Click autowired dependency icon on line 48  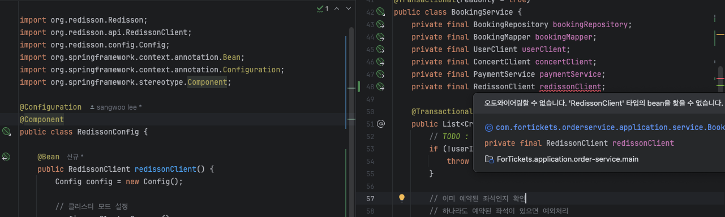(x=381, y=87)
